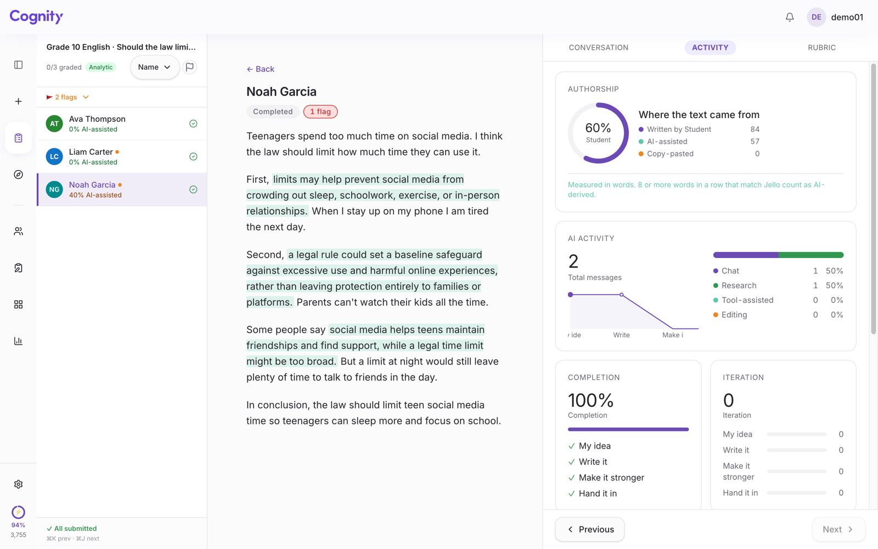Screen dimensions: 878x549
Task: Click the demo01 username
Action: [x=847, y=17]
